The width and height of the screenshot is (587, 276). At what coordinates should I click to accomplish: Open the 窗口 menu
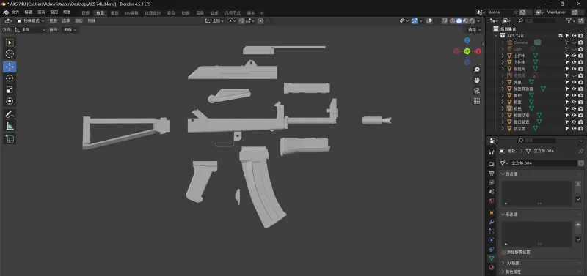(54, 12)
